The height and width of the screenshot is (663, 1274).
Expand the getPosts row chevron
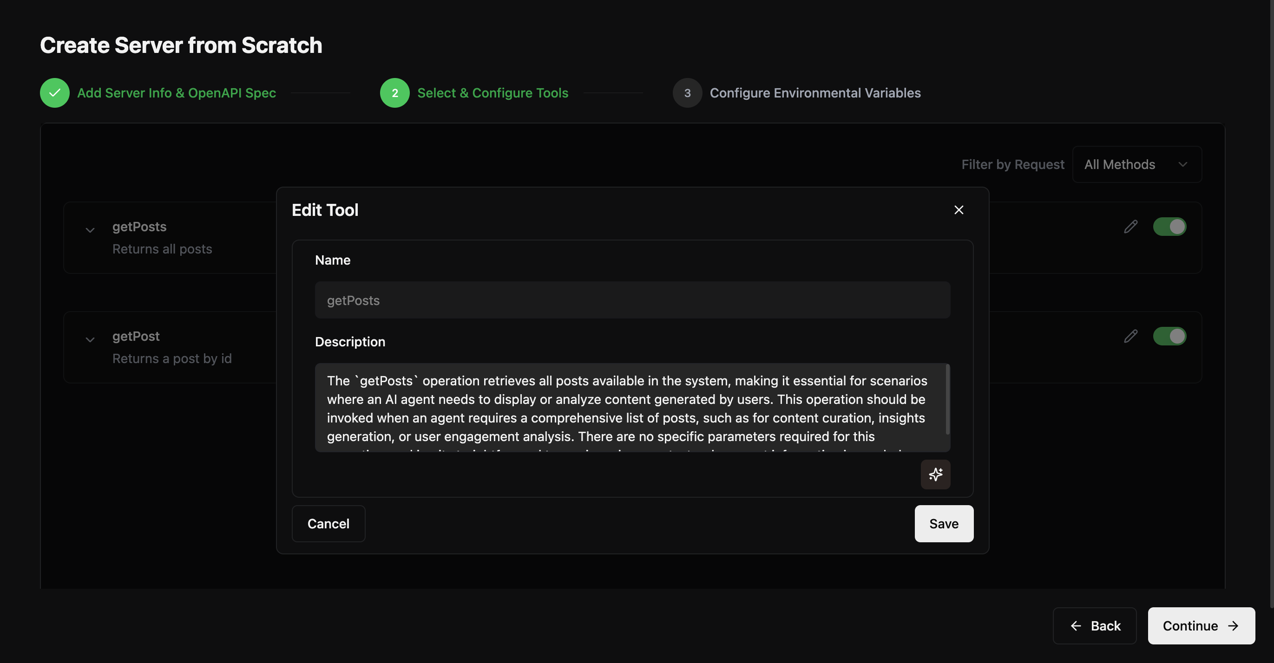90,230
